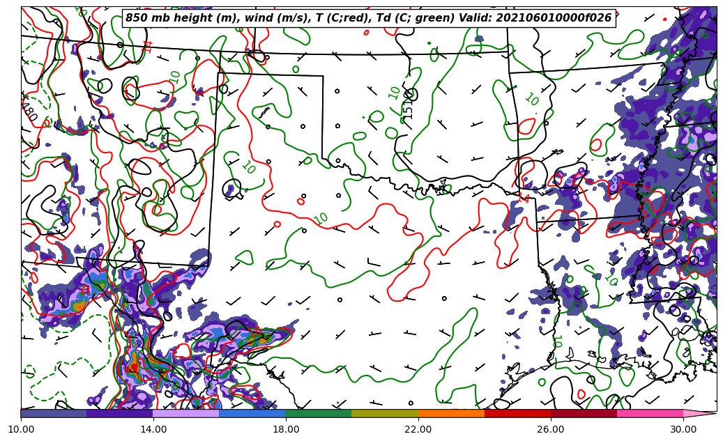Click the 26.00 colorbar tick label
Screen dimensions: 723x441
click(551, 429)
